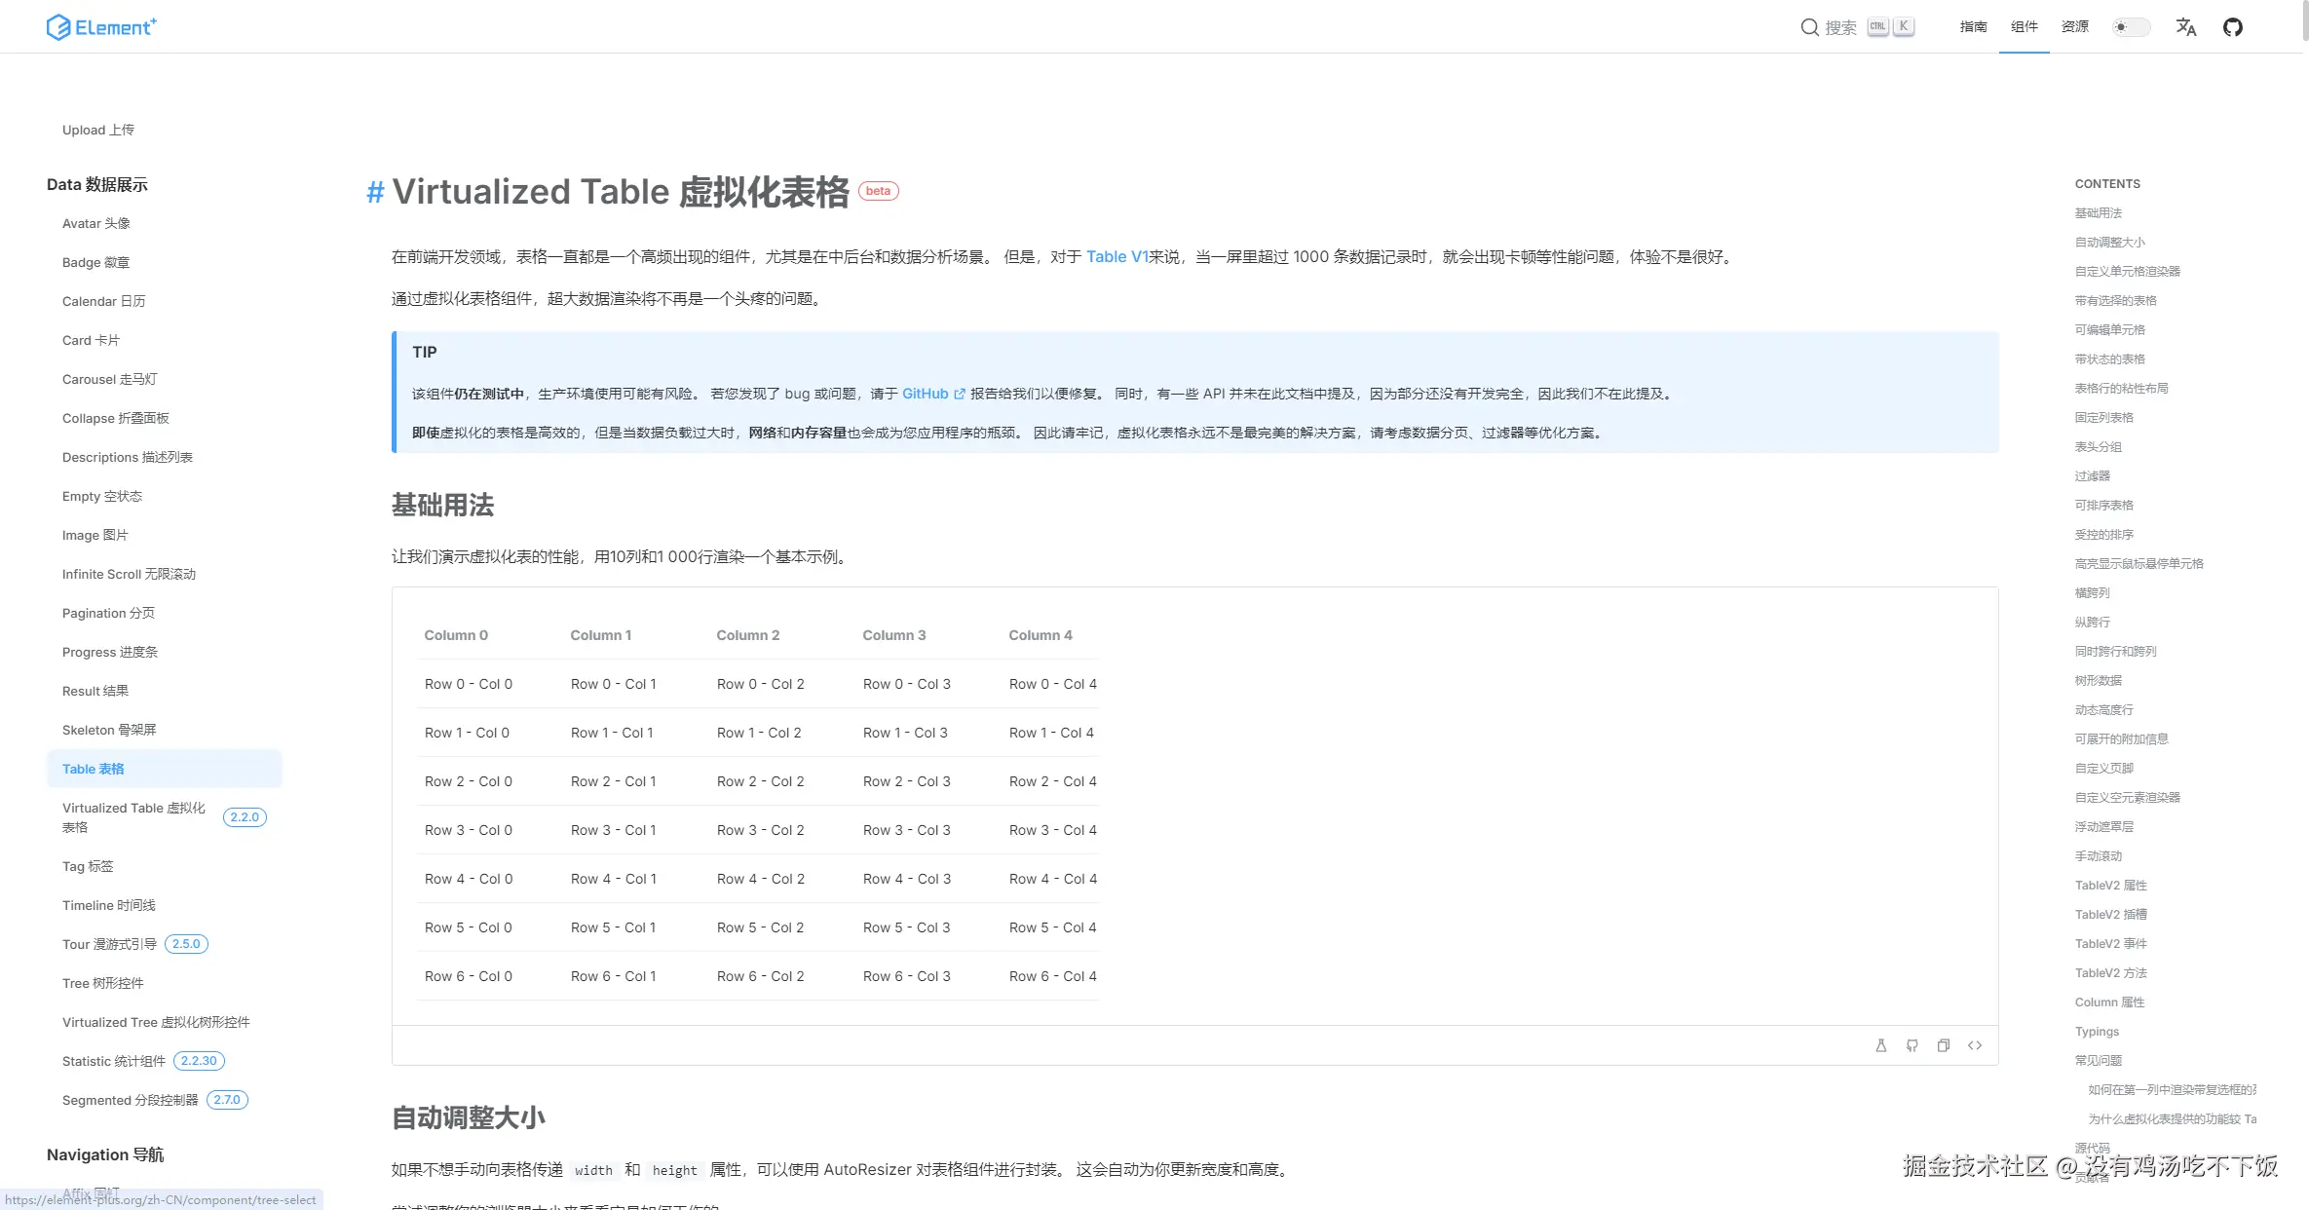The width and height of the screenshot is (2309, 1210).
Task: Toggle dark mode switch in header
Action: coord(2131,27)
